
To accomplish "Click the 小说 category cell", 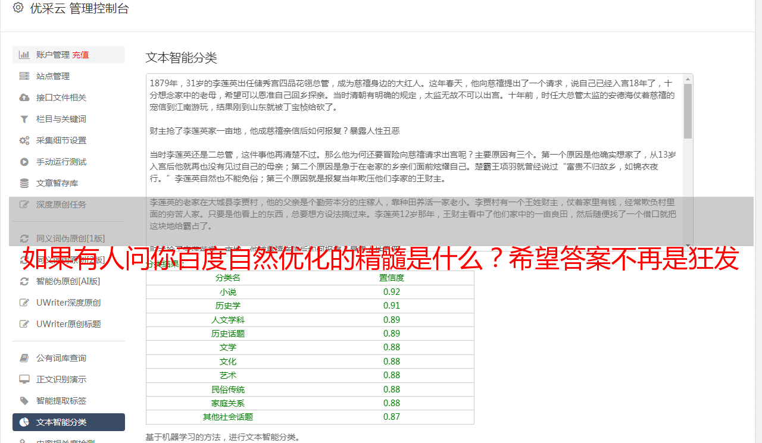I will click(228, 292).
